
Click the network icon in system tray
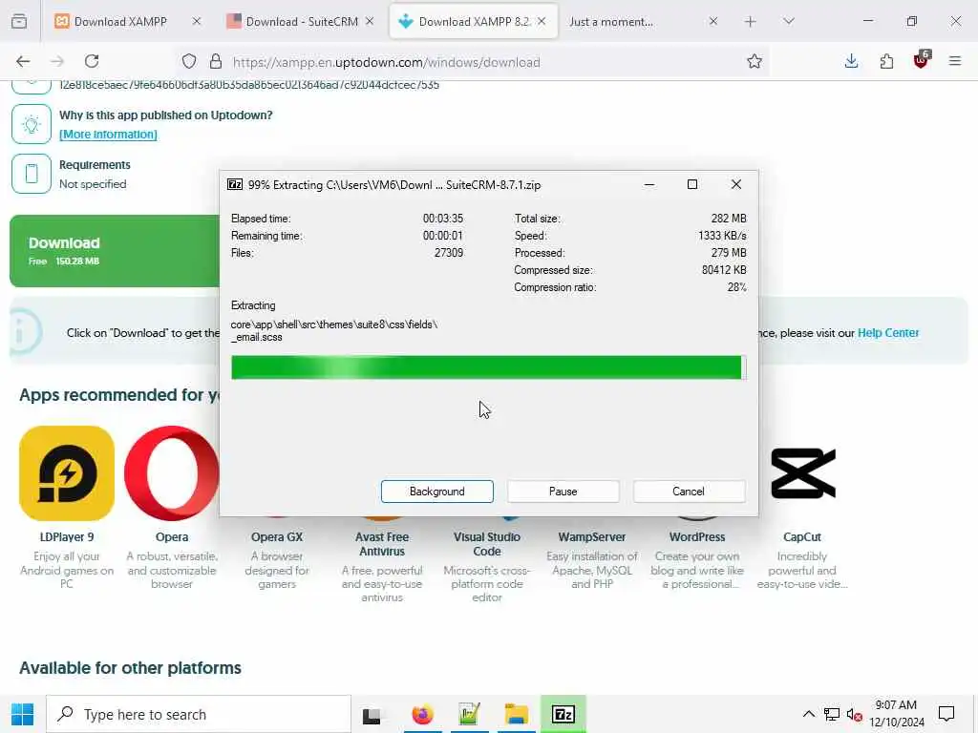pos(832,714)
